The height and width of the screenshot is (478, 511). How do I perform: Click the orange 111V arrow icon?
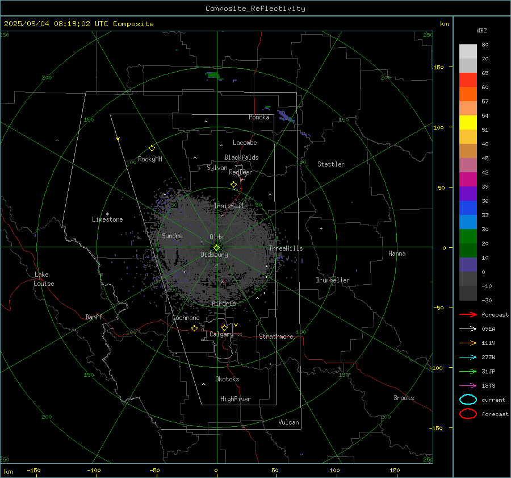coord(468,343)
